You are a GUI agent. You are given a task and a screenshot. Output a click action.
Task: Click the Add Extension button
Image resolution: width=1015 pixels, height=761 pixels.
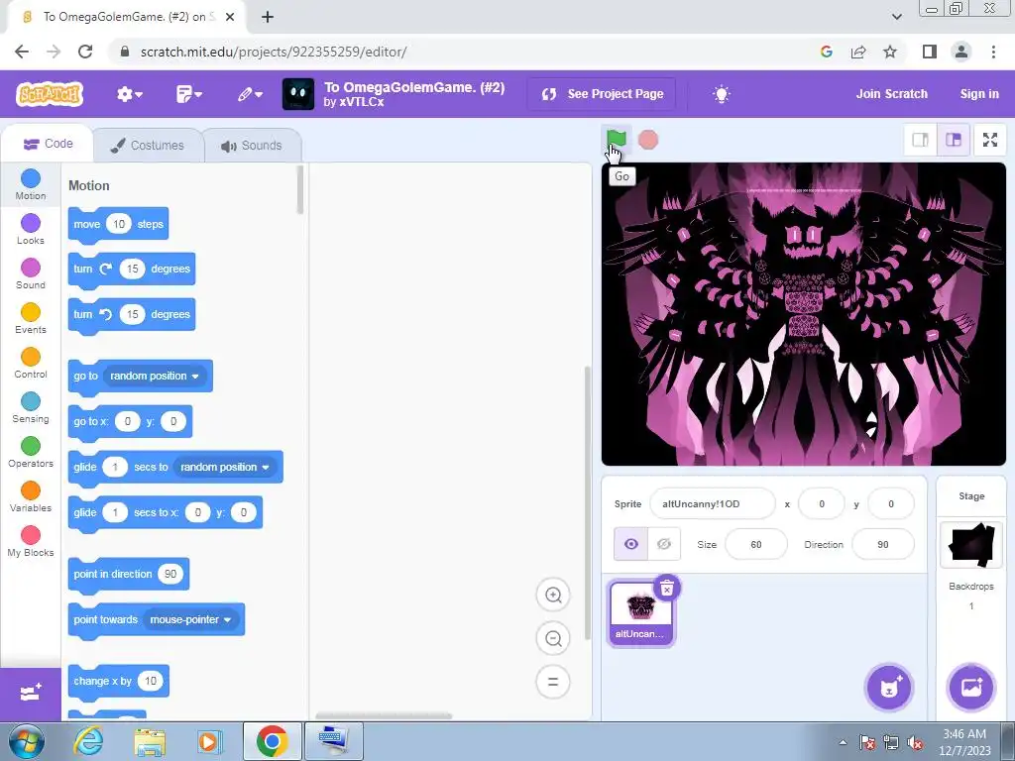point(31,694)
